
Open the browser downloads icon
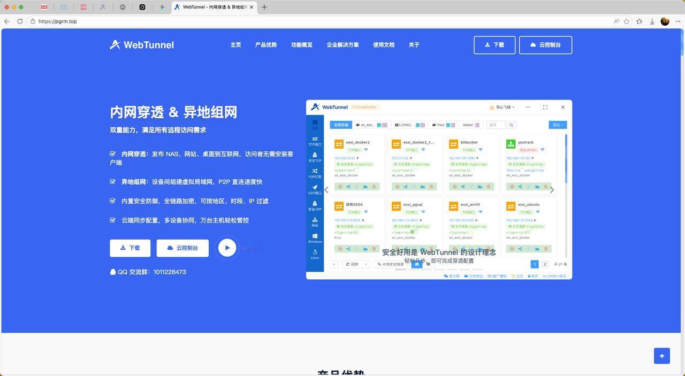tap(652, 21)
